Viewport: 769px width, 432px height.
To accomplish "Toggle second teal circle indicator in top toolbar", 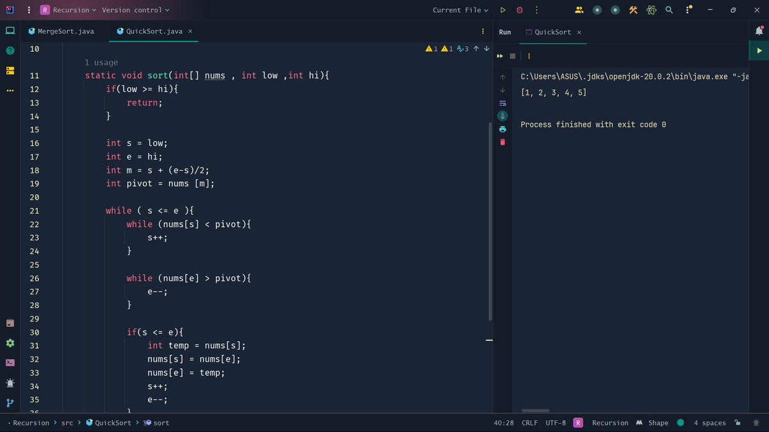I will click(615, 10).
